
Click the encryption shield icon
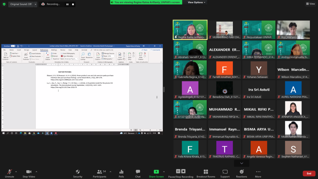4,4
